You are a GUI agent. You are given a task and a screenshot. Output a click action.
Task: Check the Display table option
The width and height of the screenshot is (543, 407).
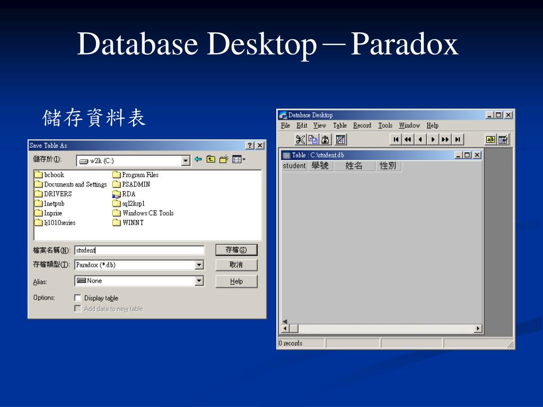pos(78,298)
